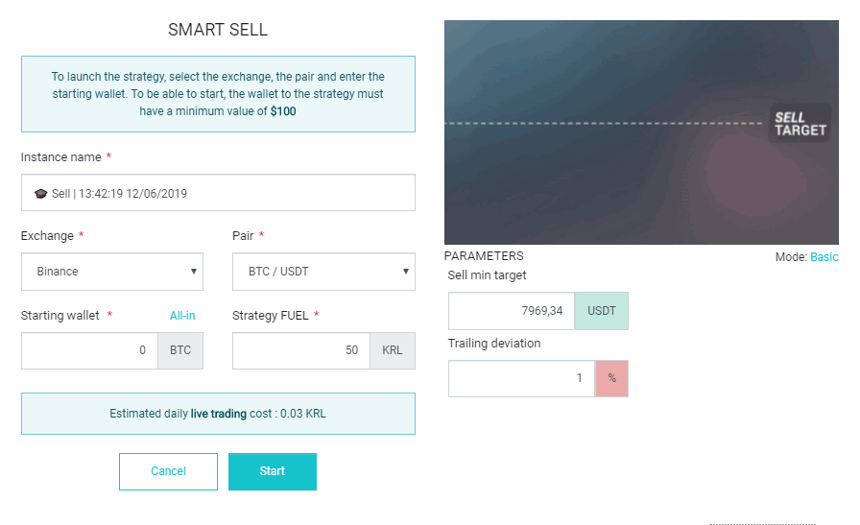Click the SELL TARGET marker on chart
The image size is (860, 525).
800,124
